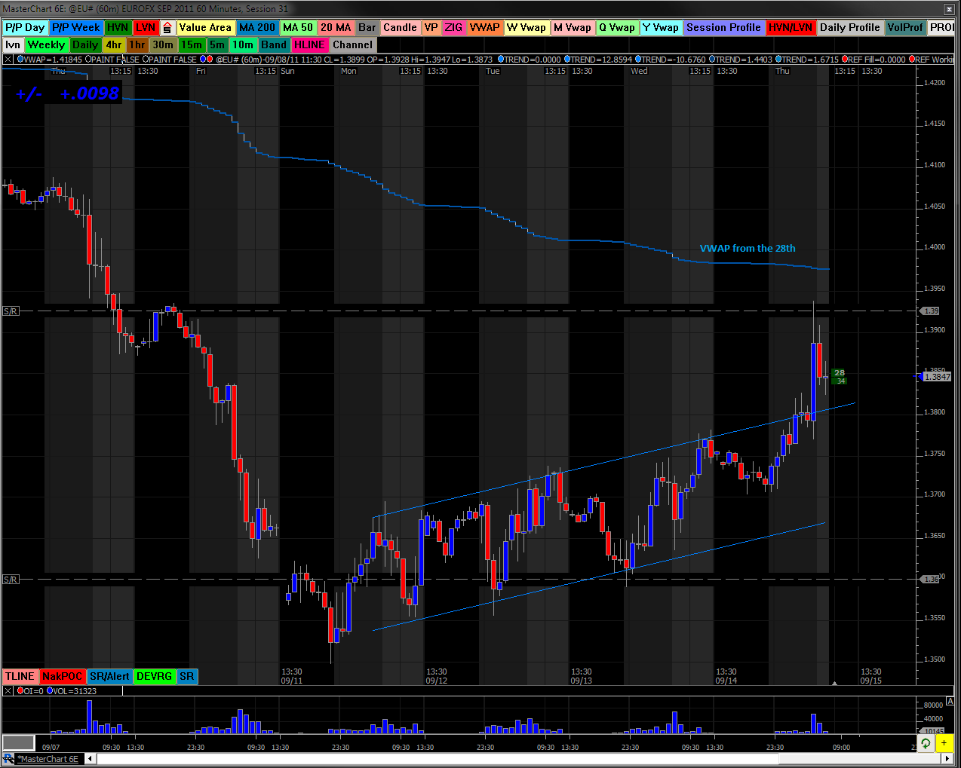This screenshot has height=768, width=961.
Task: Select the P/P Week button
Action: click(76, 27)
